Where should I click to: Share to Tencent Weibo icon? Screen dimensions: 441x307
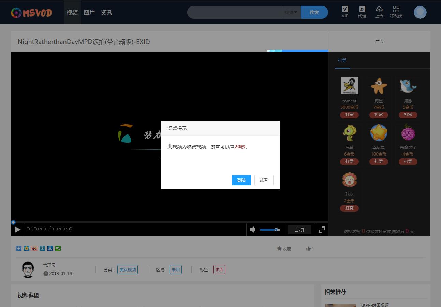click(x=42, y=248)
